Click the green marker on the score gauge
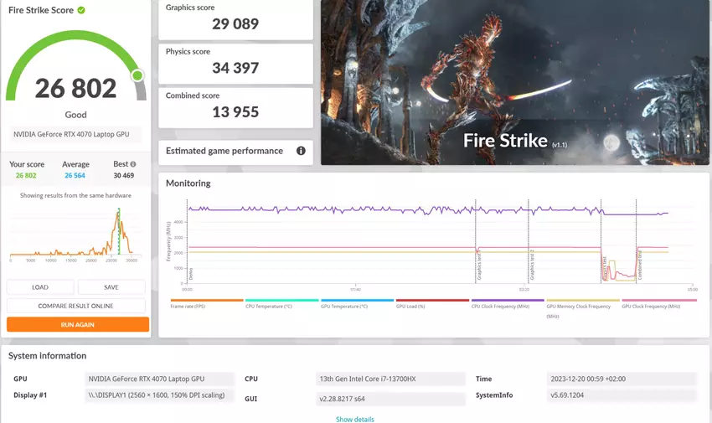The image size is (712, 423). click(137, 76)
